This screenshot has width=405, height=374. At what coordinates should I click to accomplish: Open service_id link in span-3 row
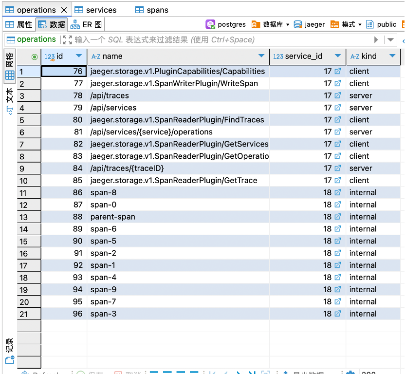coord(338,314)
